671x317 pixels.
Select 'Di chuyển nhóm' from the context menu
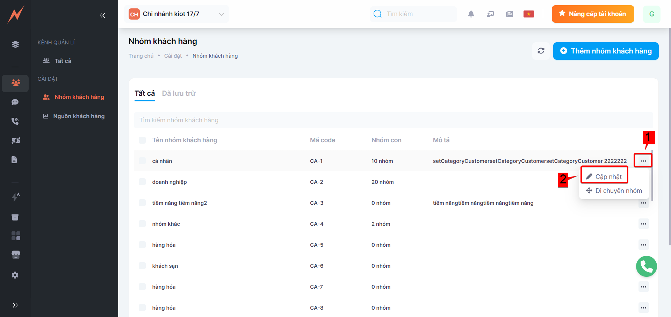click(x=614, y=191)
